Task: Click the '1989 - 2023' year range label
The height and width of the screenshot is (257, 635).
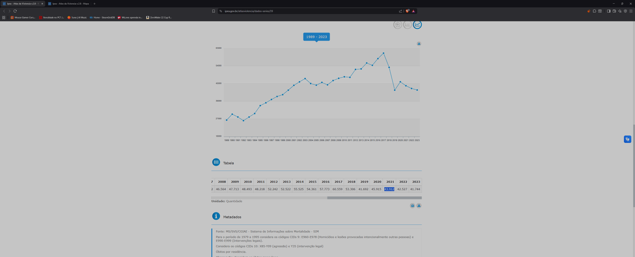Action: click(x=316, y=37)
